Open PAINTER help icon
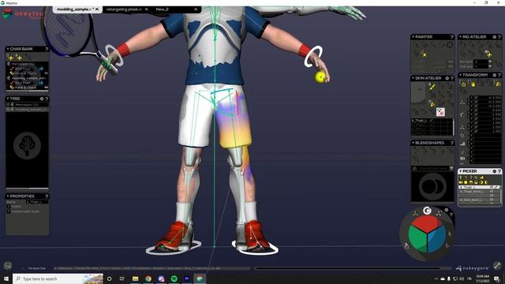 pyautogui.click(x=451, y=37)
